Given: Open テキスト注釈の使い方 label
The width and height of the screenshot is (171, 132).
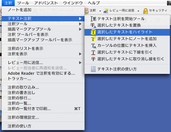Looking at the screenshot, I should pos(117,69).
